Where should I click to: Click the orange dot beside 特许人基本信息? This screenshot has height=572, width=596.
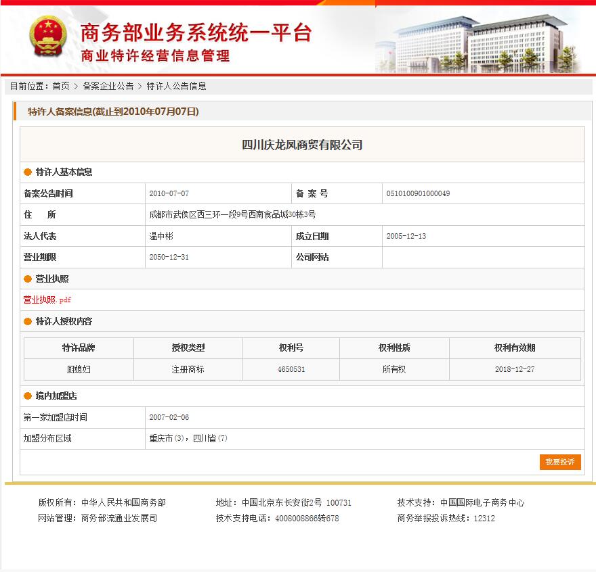point(27,172)
